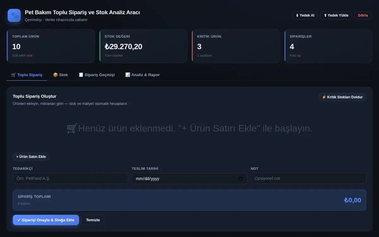Image resolution: width=379 pixels, height=237 pixels.
Task: Clear the form with Temizle
Action: pos(93,220)
